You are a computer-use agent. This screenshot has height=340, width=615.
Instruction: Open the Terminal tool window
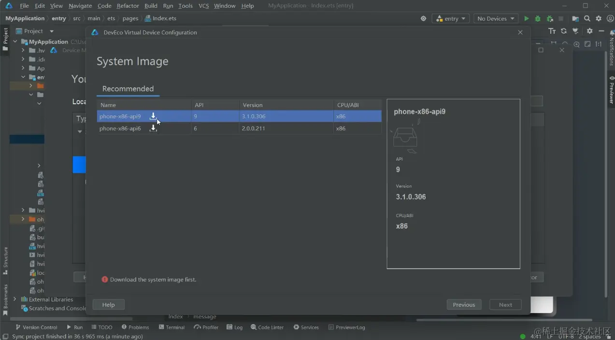coord(172,327)
